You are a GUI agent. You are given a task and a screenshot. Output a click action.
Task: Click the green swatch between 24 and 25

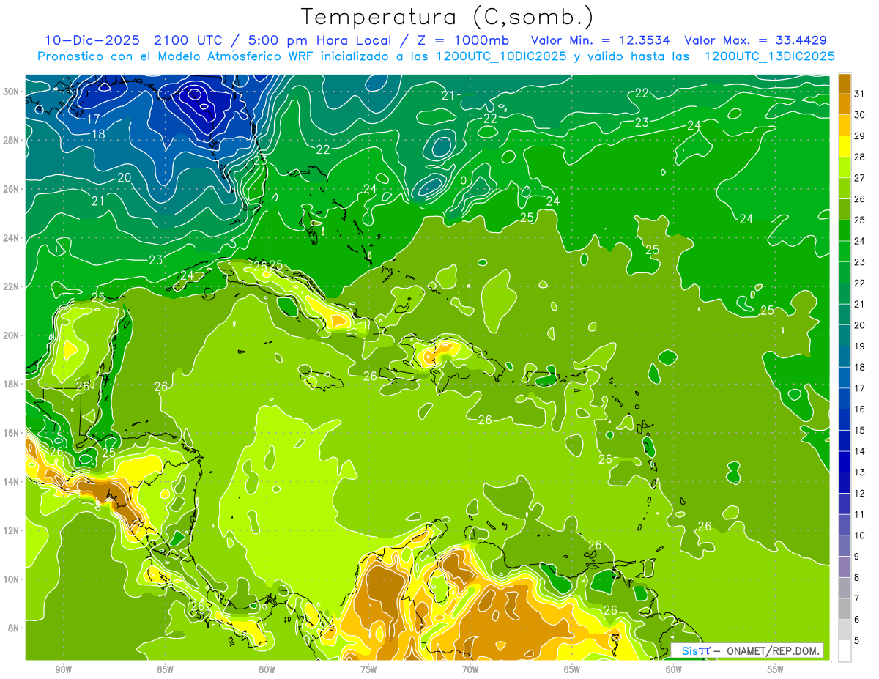click(845, 231)
